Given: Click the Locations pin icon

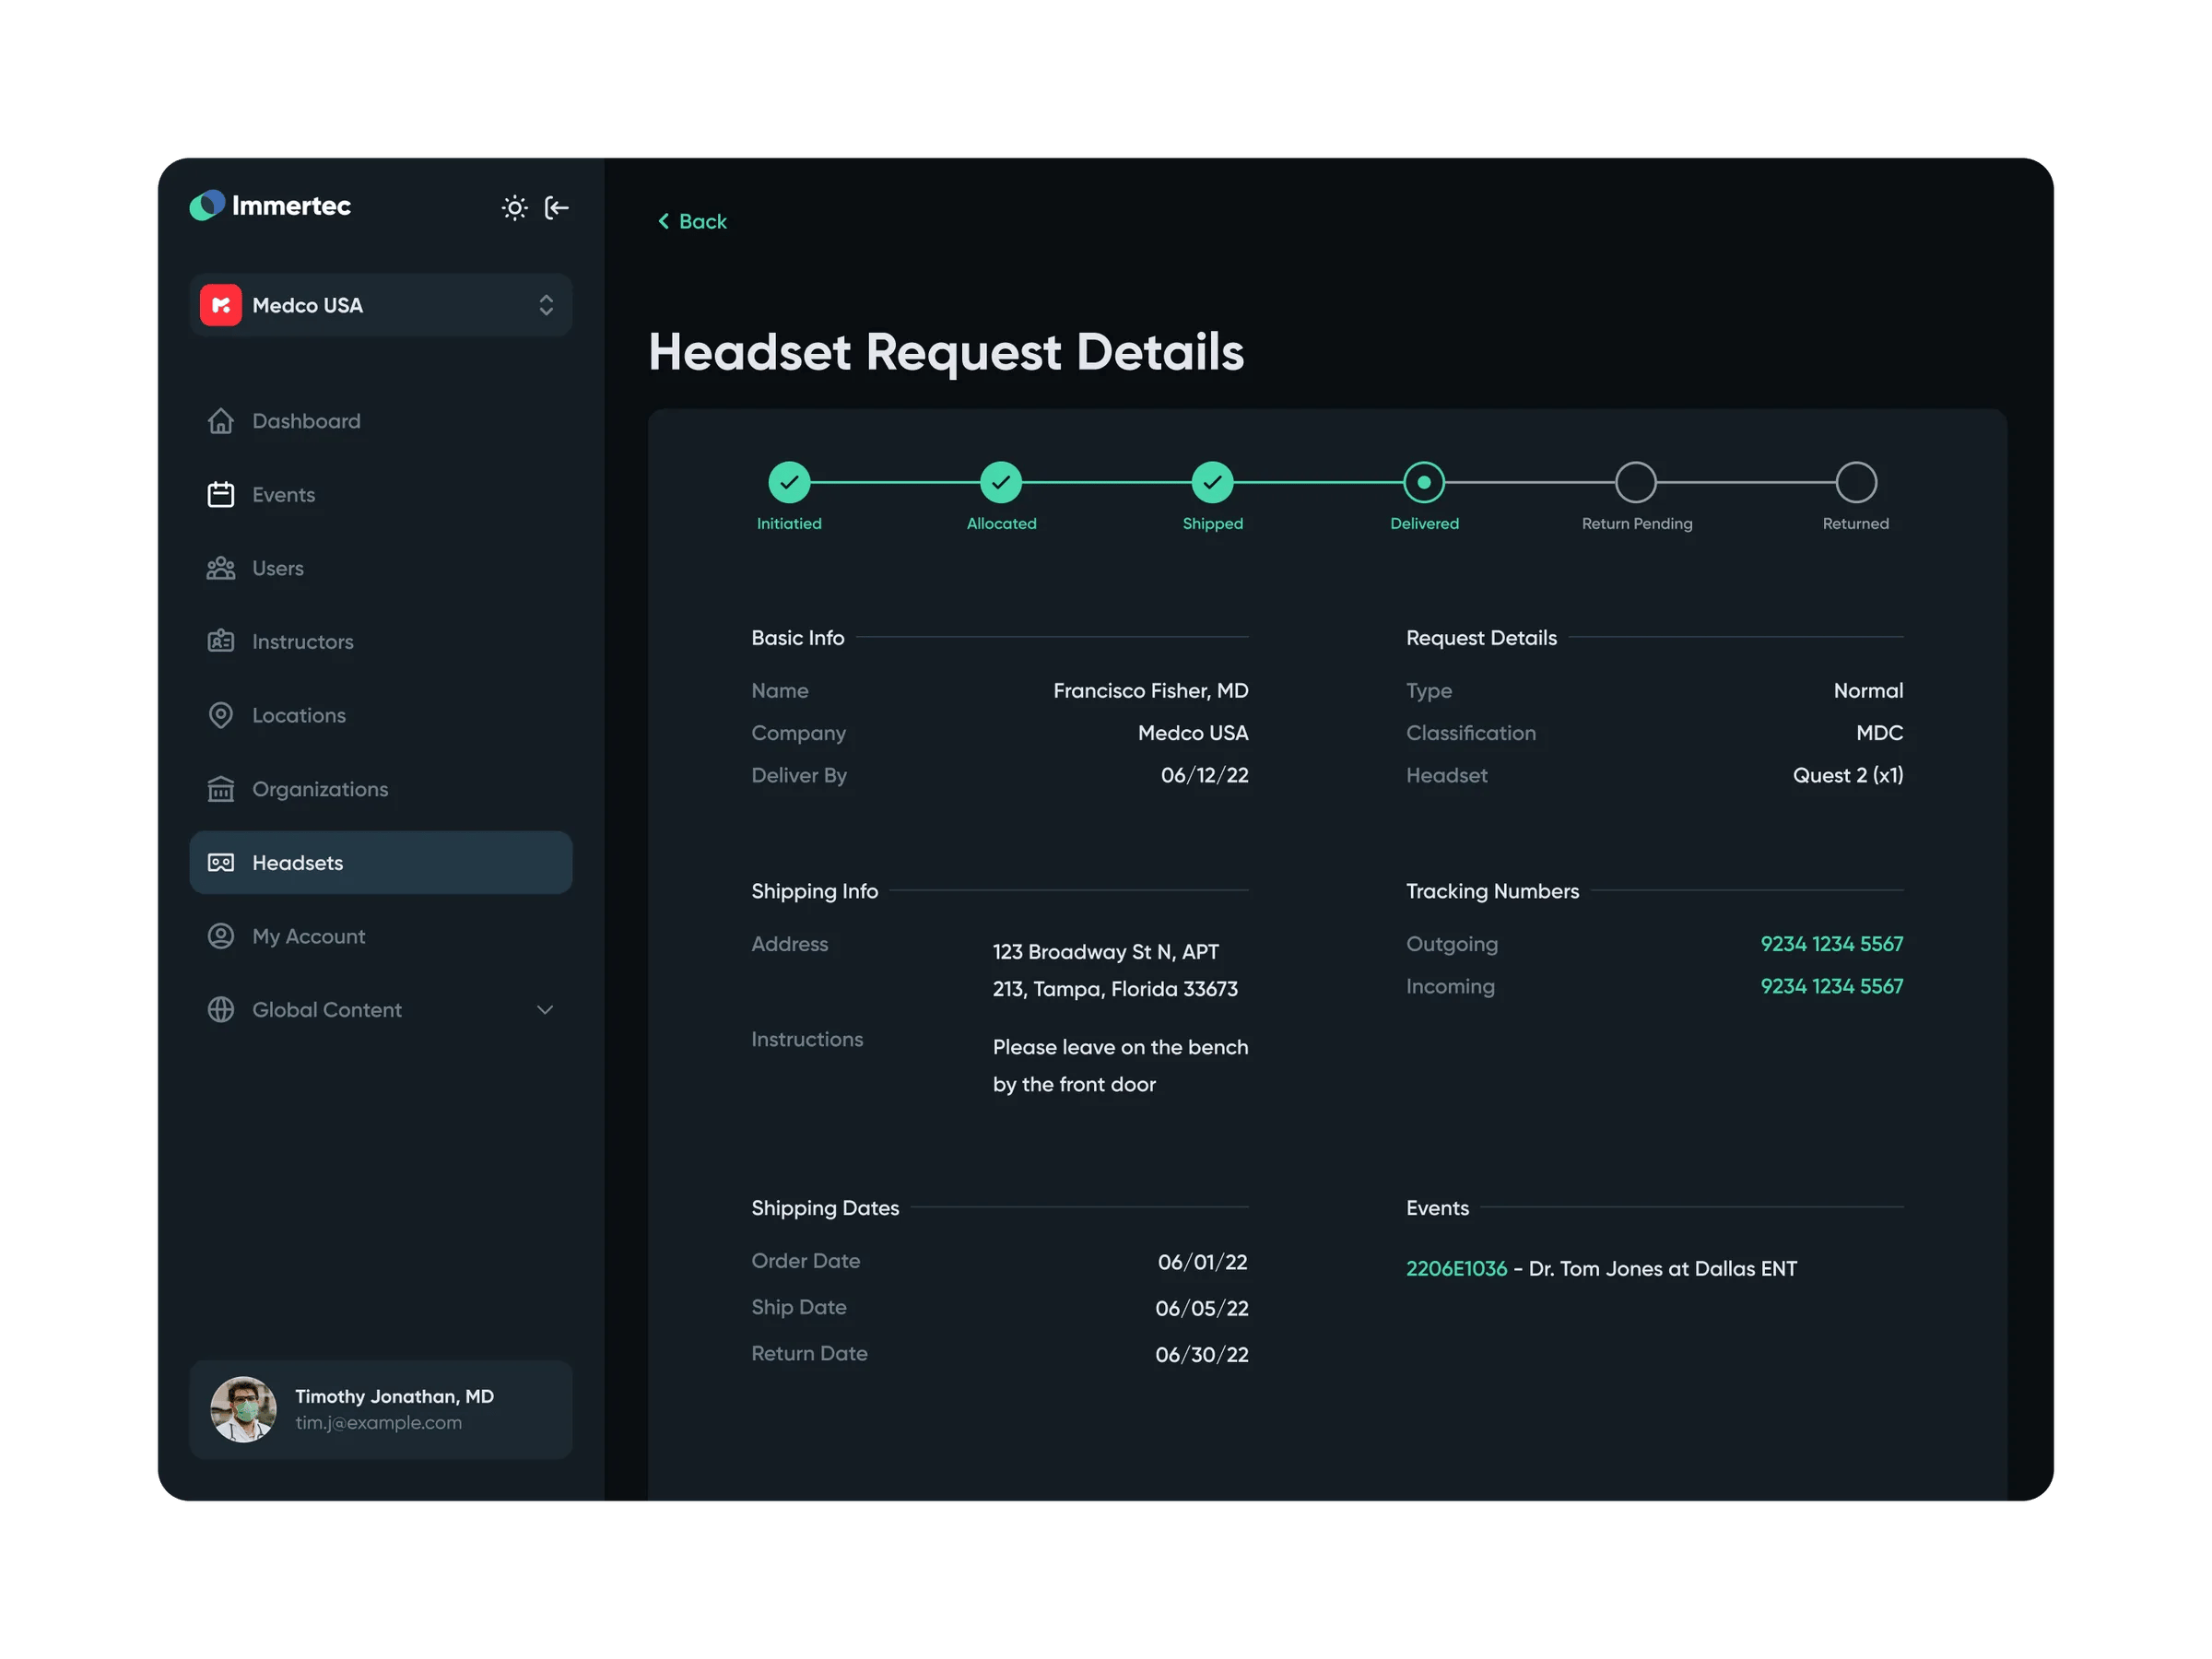Looking at the screenshot, I should pyautogui.click(x=221, y=715).
